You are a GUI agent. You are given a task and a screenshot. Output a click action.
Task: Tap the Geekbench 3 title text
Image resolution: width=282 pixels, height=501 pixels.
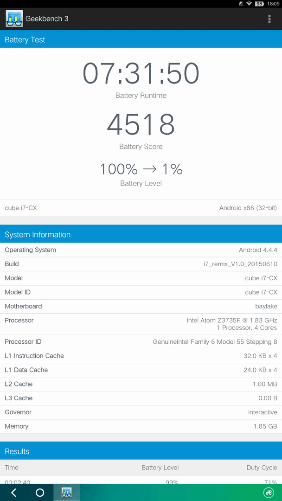click(x=47, y=19)
